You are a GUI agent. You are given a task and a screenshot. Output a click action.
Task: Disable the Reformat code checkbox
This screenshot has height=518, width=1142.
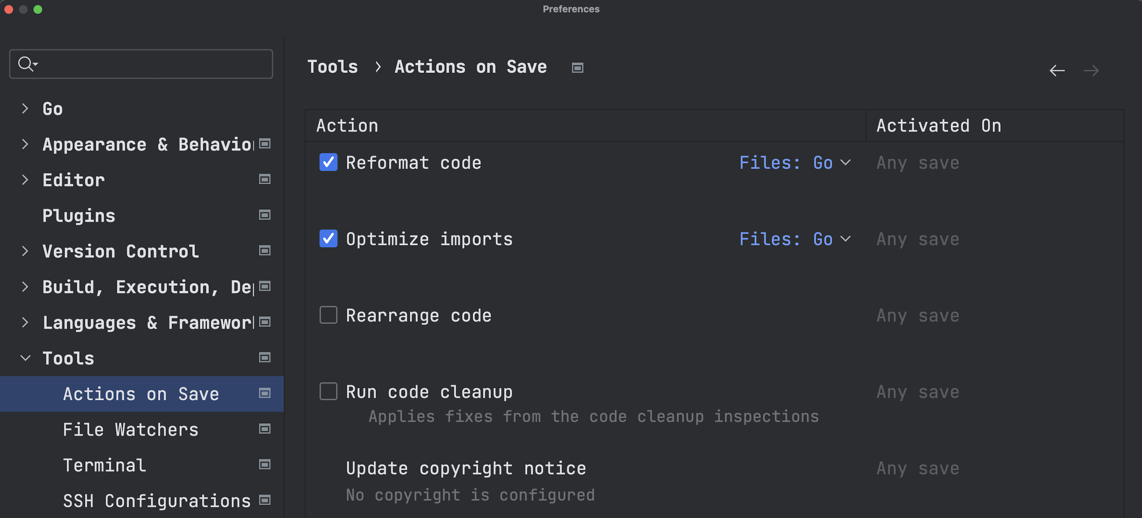329,162
